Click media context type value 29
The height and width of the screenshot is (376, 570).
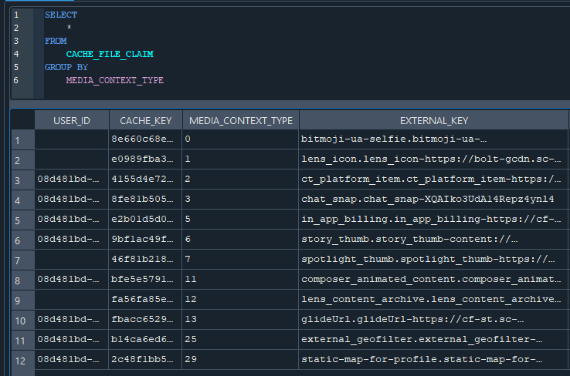[240, 359]
